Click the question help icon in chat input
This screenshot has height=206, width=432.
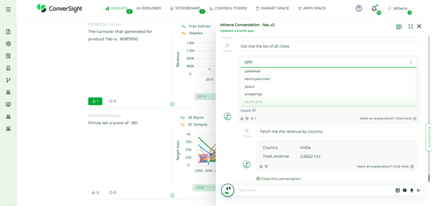(x=405, y=190)
